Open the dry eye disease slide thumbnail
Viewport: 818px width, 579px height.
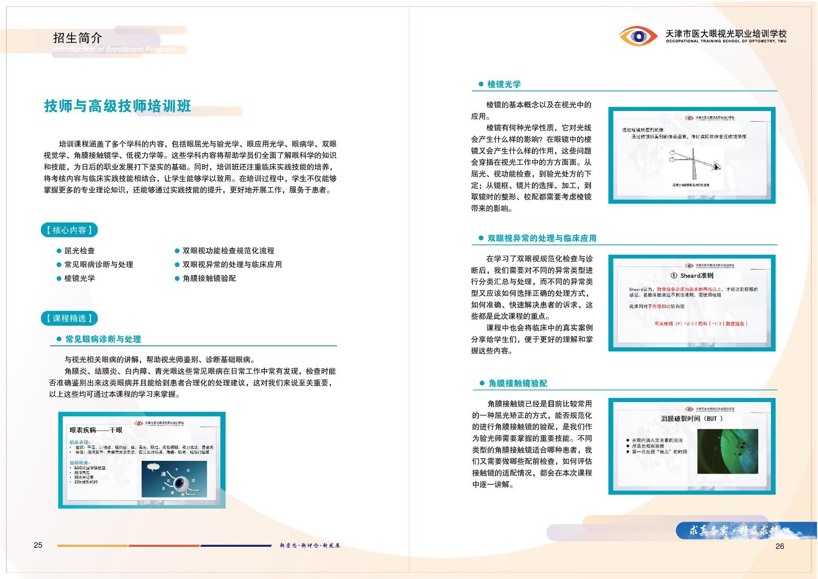pyautogui.click(x=142, y=460)
